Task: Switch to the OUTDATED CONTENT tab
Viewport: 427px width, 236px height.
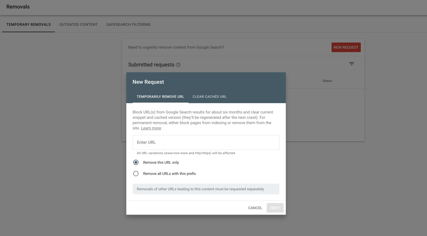Action: (x=78, y=24)
